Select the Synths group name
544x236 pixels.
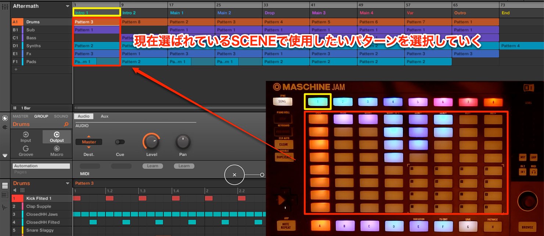click(x=33, y=46)
